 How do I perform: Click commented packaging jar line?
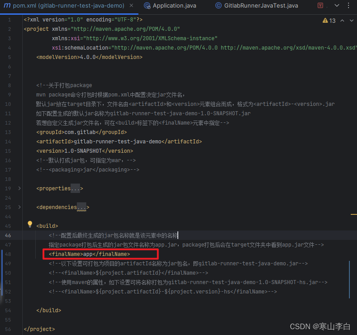[88, 170]
